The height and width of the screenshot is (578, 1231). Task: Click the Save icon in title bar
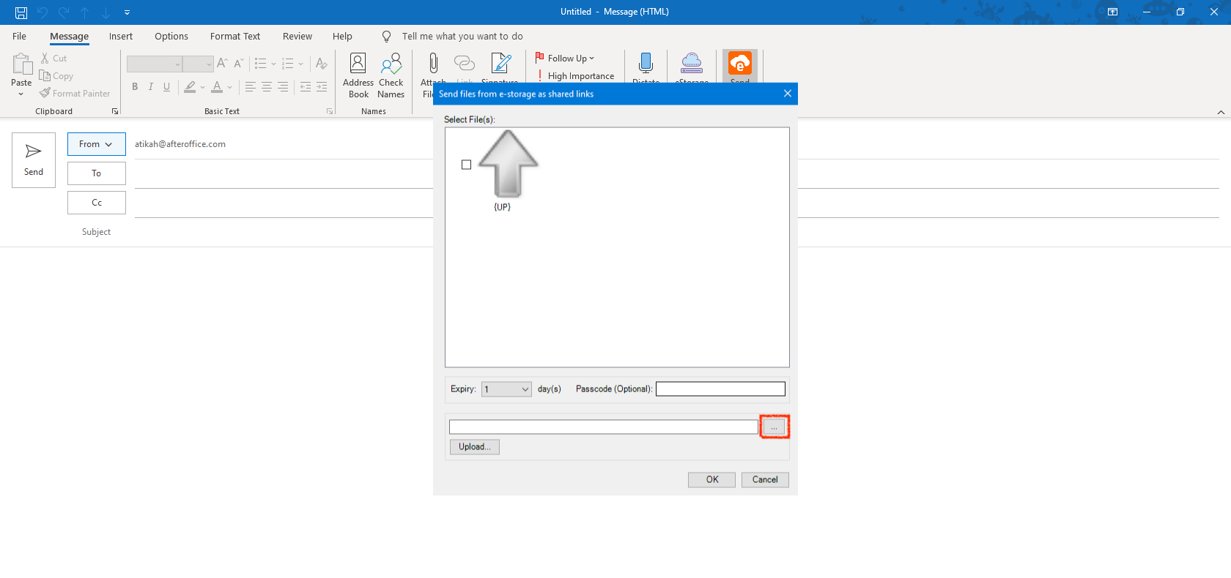pos(21,12)
